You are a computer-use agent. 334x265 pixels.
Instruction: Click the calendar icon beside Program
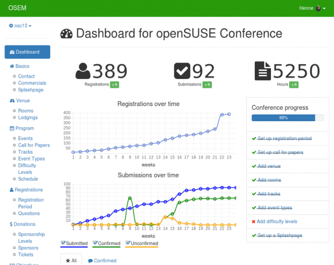point(12,128)
